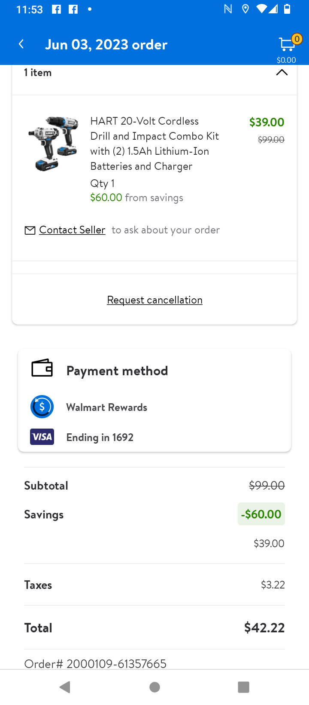Tap the back arrow in the header

point(21,44)
